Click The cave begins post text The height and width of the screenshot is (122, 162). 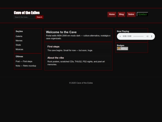click(x=70, y=50)
